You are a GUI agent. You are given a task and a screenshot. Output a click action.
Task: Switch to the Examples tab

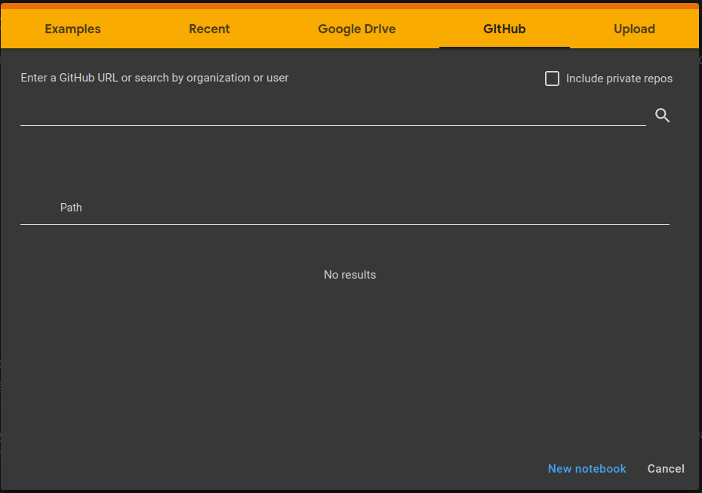72,29
